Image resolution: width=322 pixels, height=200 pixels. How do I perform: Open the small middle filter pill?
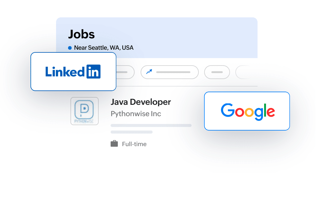217,72
